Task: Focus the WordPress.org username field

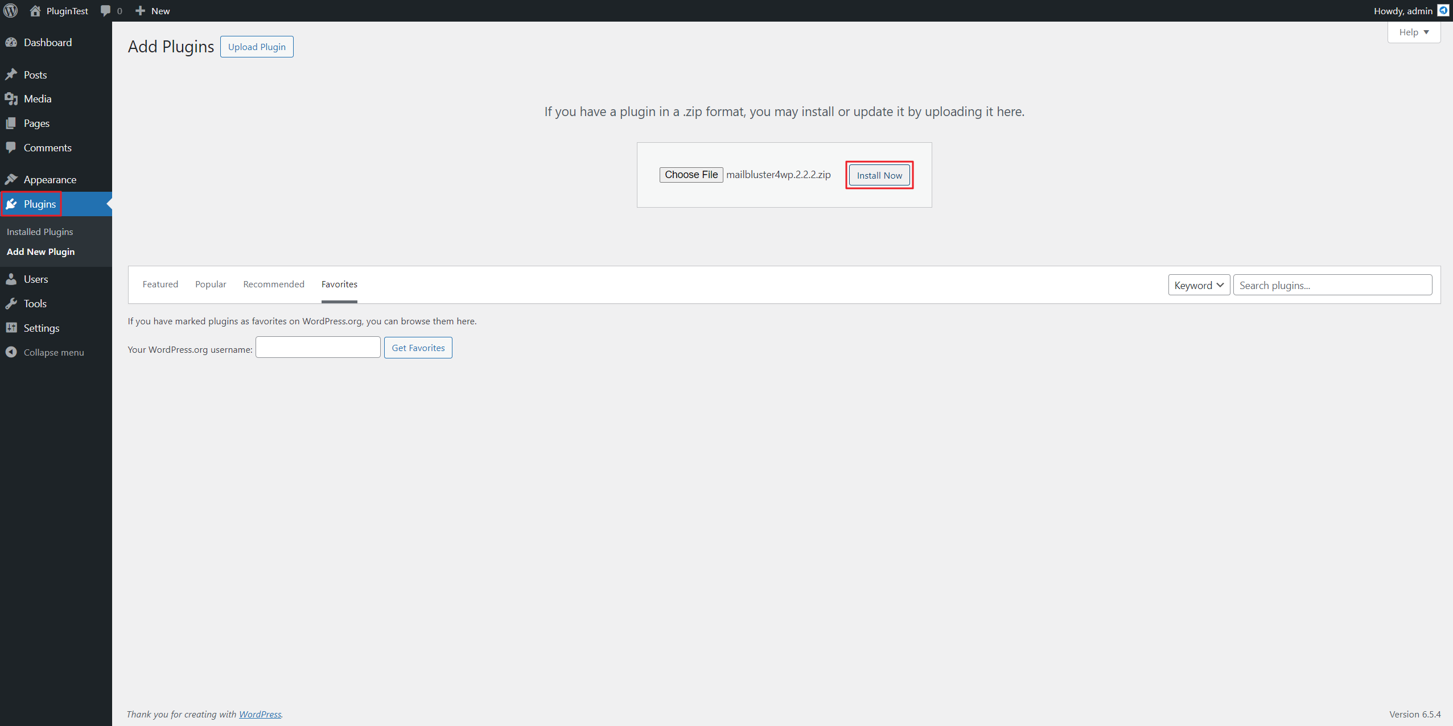Action: click(318, 348)
